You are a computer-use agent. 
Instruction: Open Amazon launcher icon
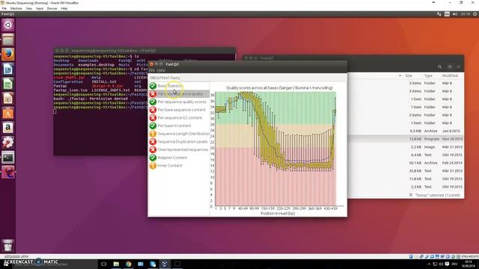[x=8, y=128]
